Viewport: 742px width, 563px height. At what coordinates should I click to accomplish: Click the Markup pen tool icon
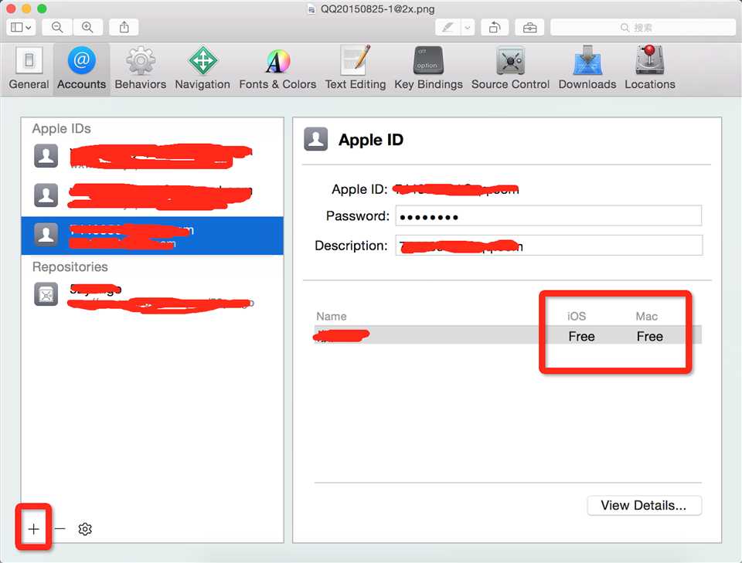pos(448,28)
